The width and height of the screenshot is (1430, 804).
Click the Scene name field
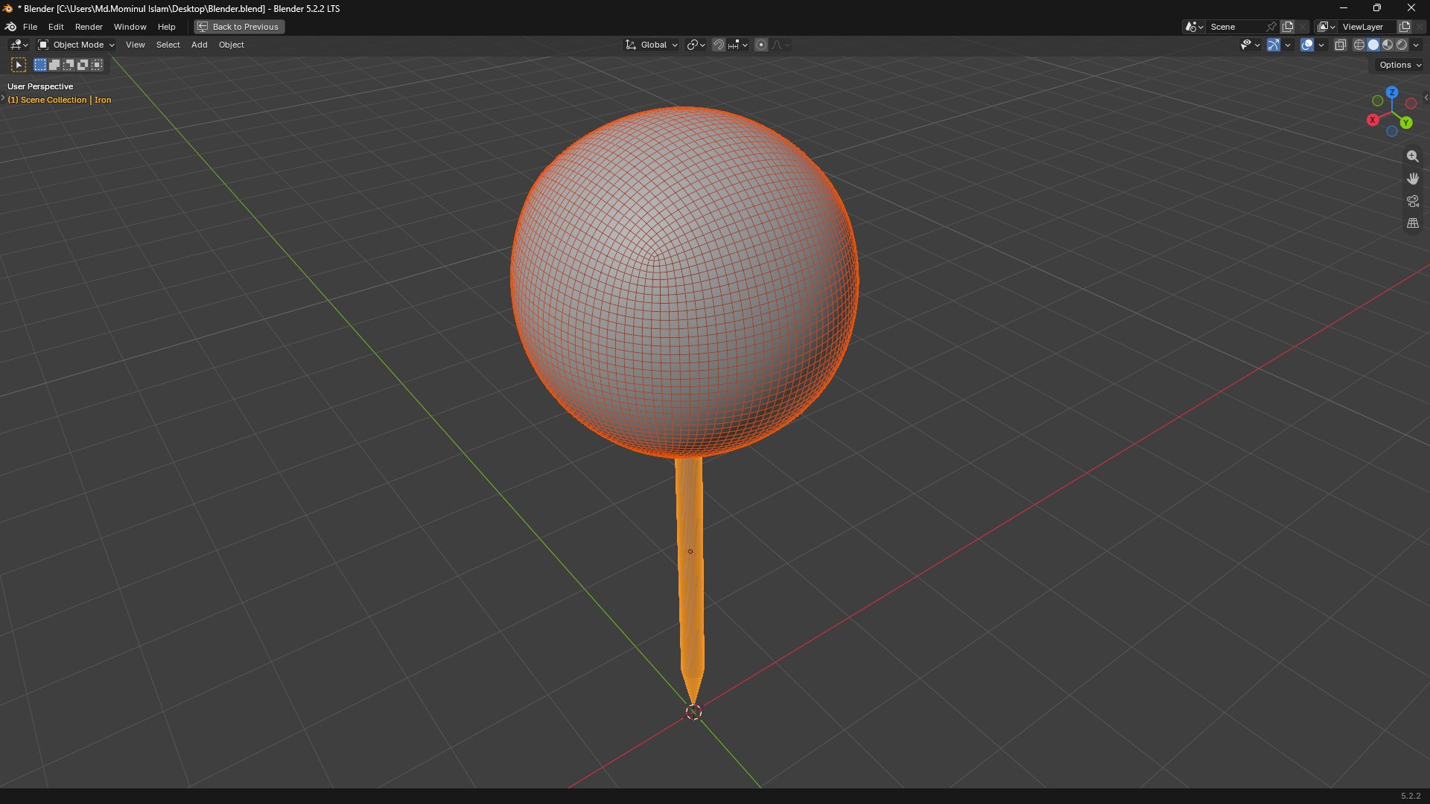pos(1235,27)
